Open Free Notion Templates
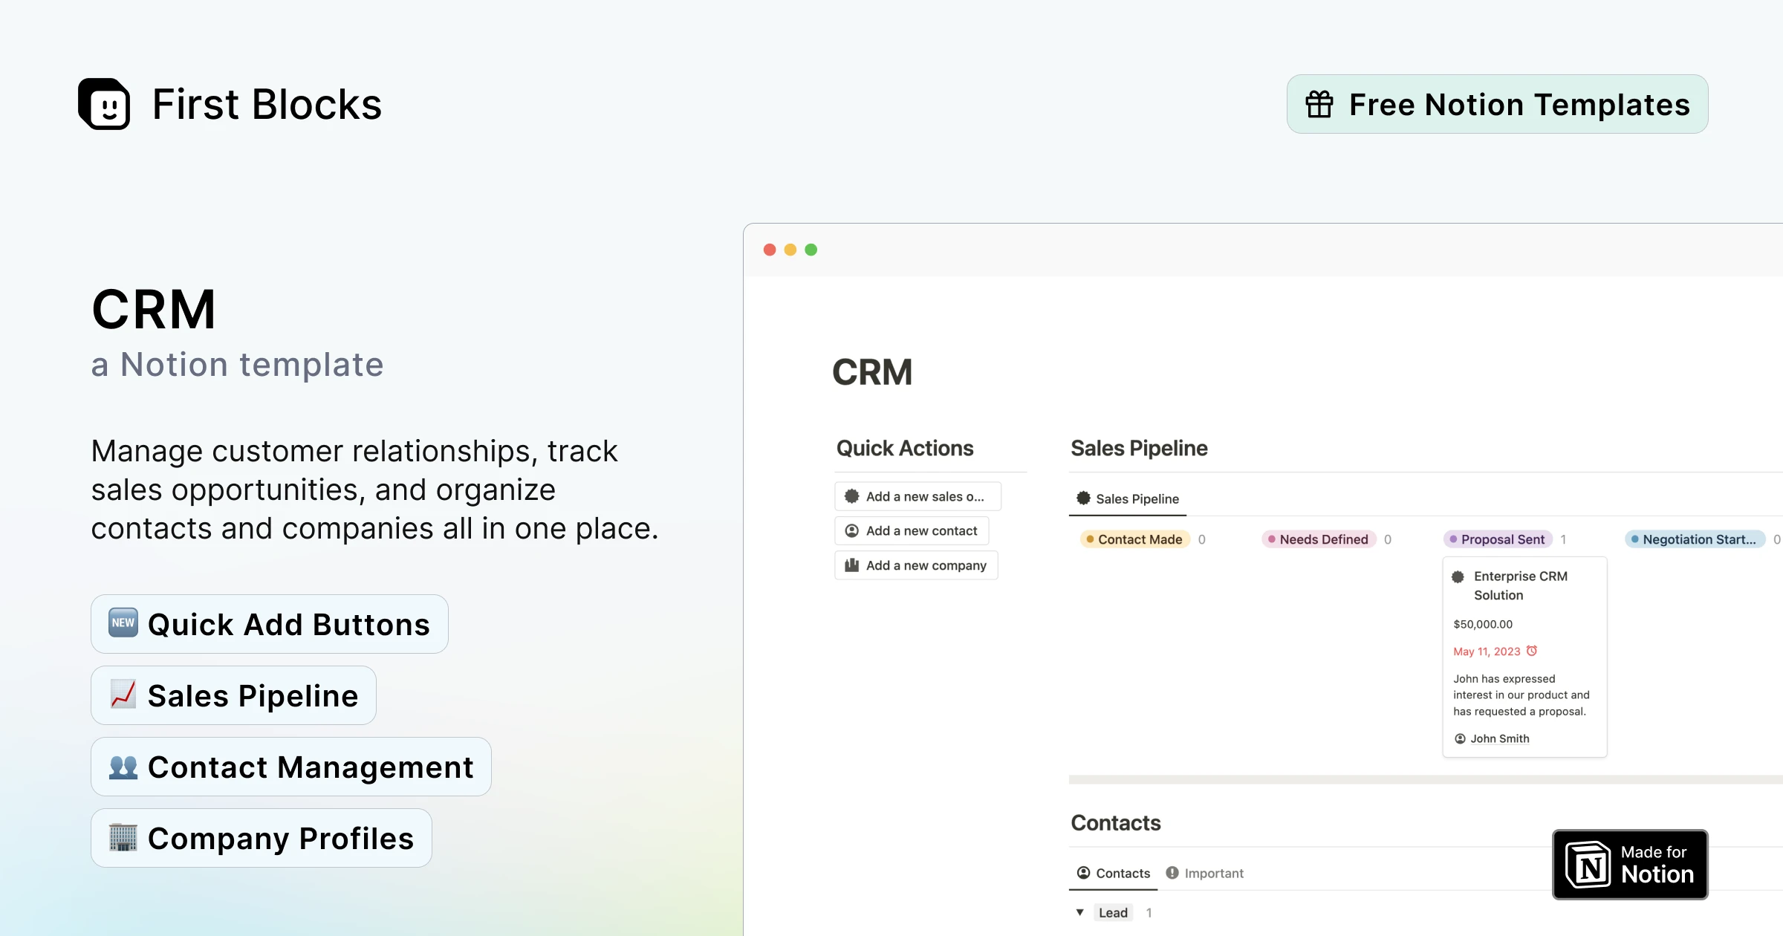 (x=1495, y=104)
